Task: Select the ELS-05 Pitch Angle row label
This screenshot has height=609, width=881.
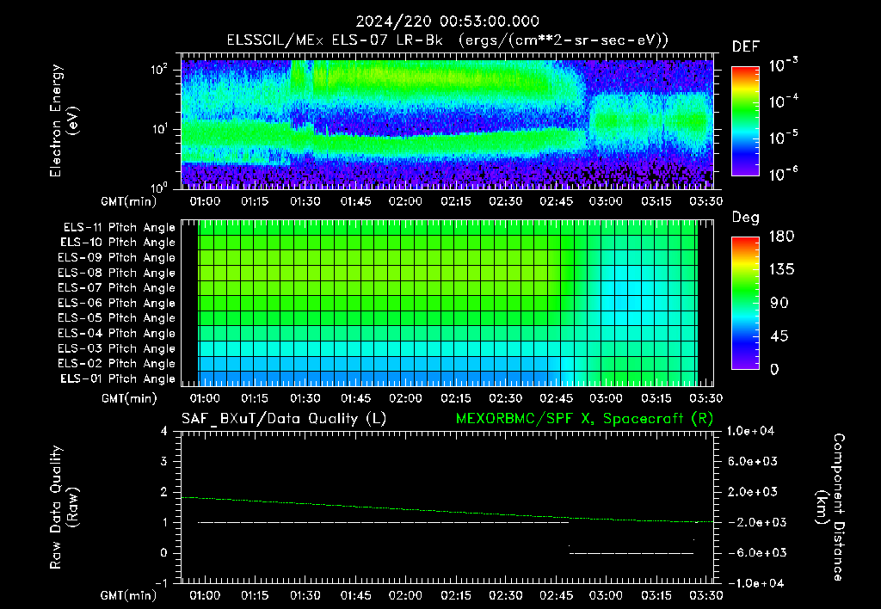Action: coord(117,318)
